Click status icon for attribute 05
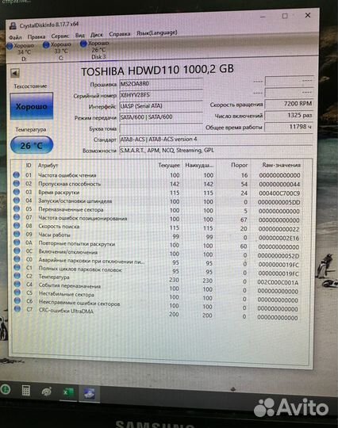The height and width of the screenshot is (428, 338). point(17,208)
